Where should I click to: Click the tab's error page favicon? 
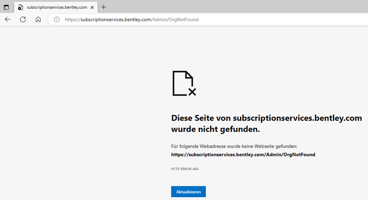(20, 7)
